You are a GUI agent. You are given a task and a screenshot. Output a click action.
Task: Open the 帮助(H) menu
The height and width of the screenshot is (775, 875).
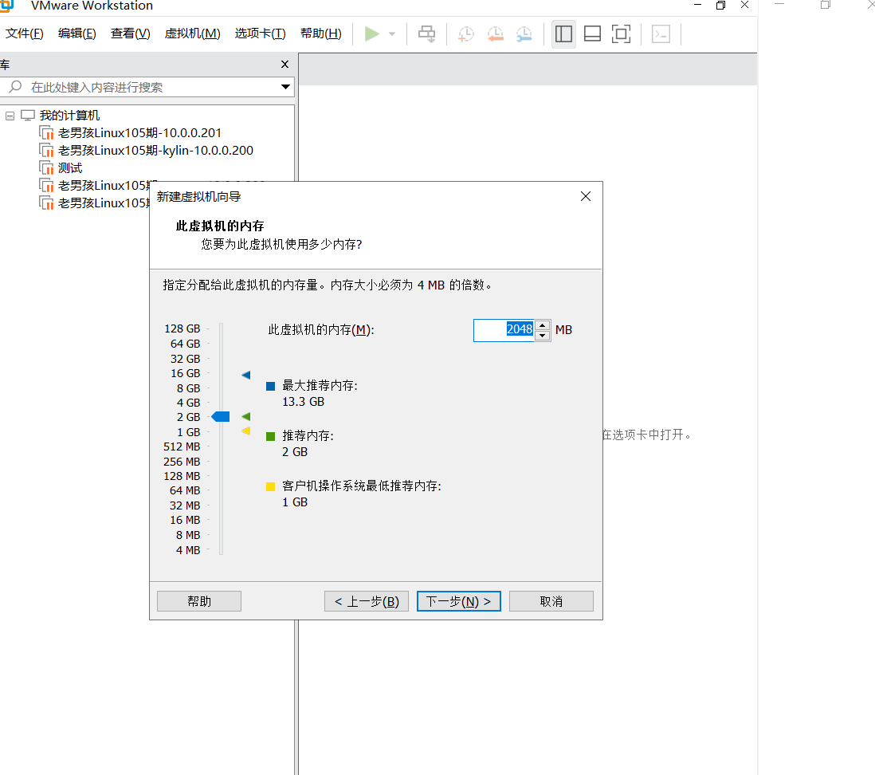pos(321,33)
